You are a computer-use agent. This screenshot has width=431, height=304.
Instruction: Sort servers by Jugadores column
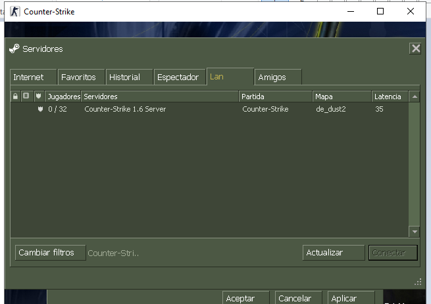63,97
